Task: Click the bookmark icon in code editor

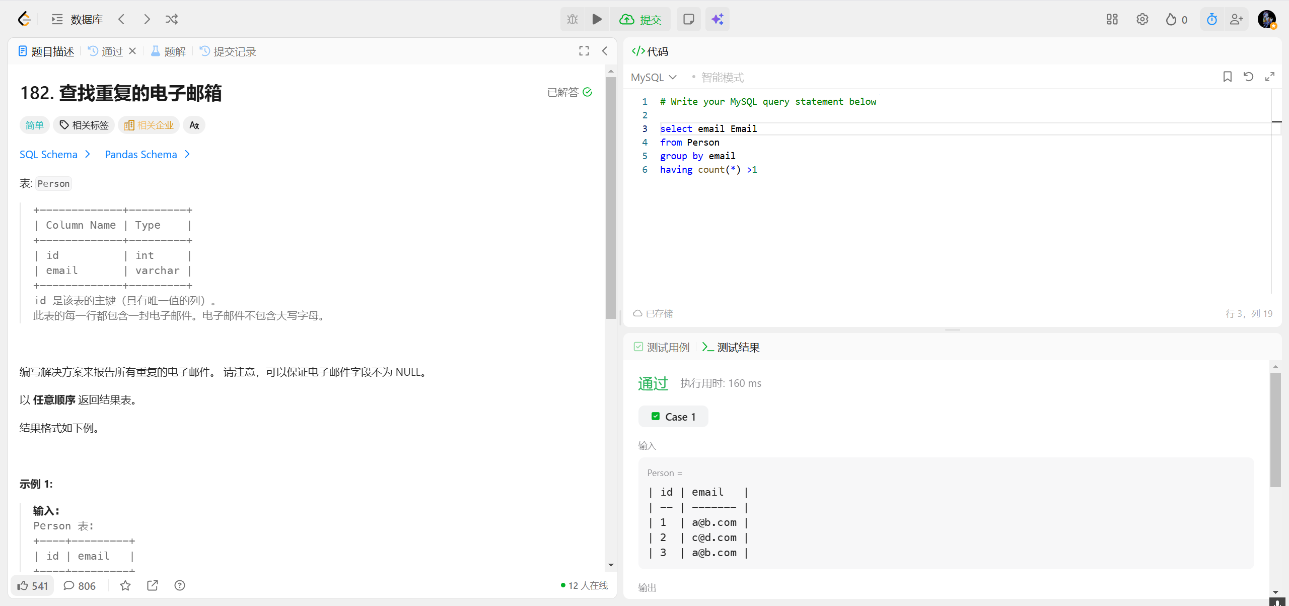Action: pos(1227,77)
